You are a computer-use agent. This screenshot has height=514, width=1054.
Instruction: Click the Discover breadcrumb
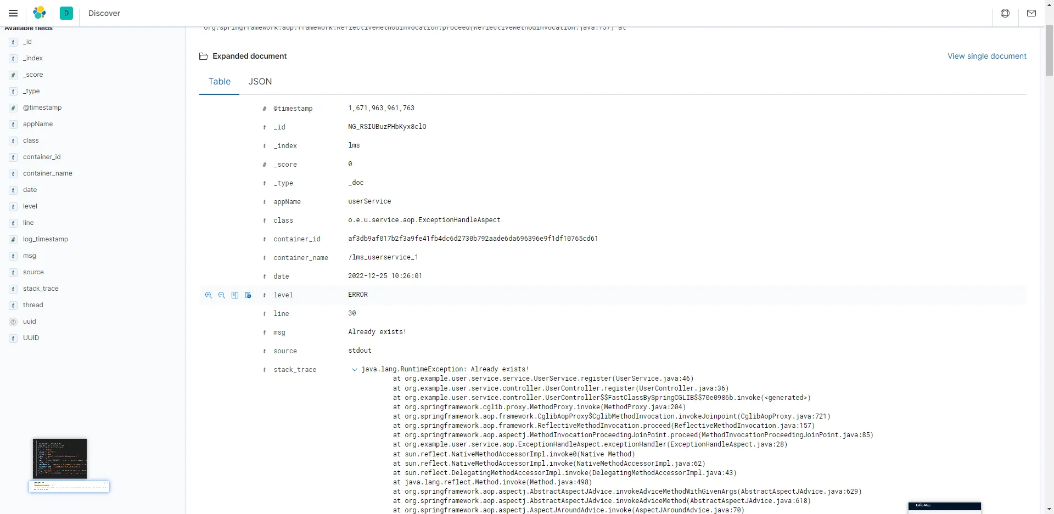pyautogui.click(x=104, y=13)
